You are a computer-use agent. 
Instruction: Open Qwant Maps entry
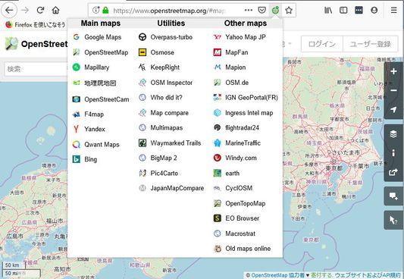pyautogui.click(x=96, y=144)
